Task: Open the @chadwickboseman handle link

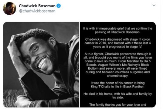Action: tap(37, 11)
